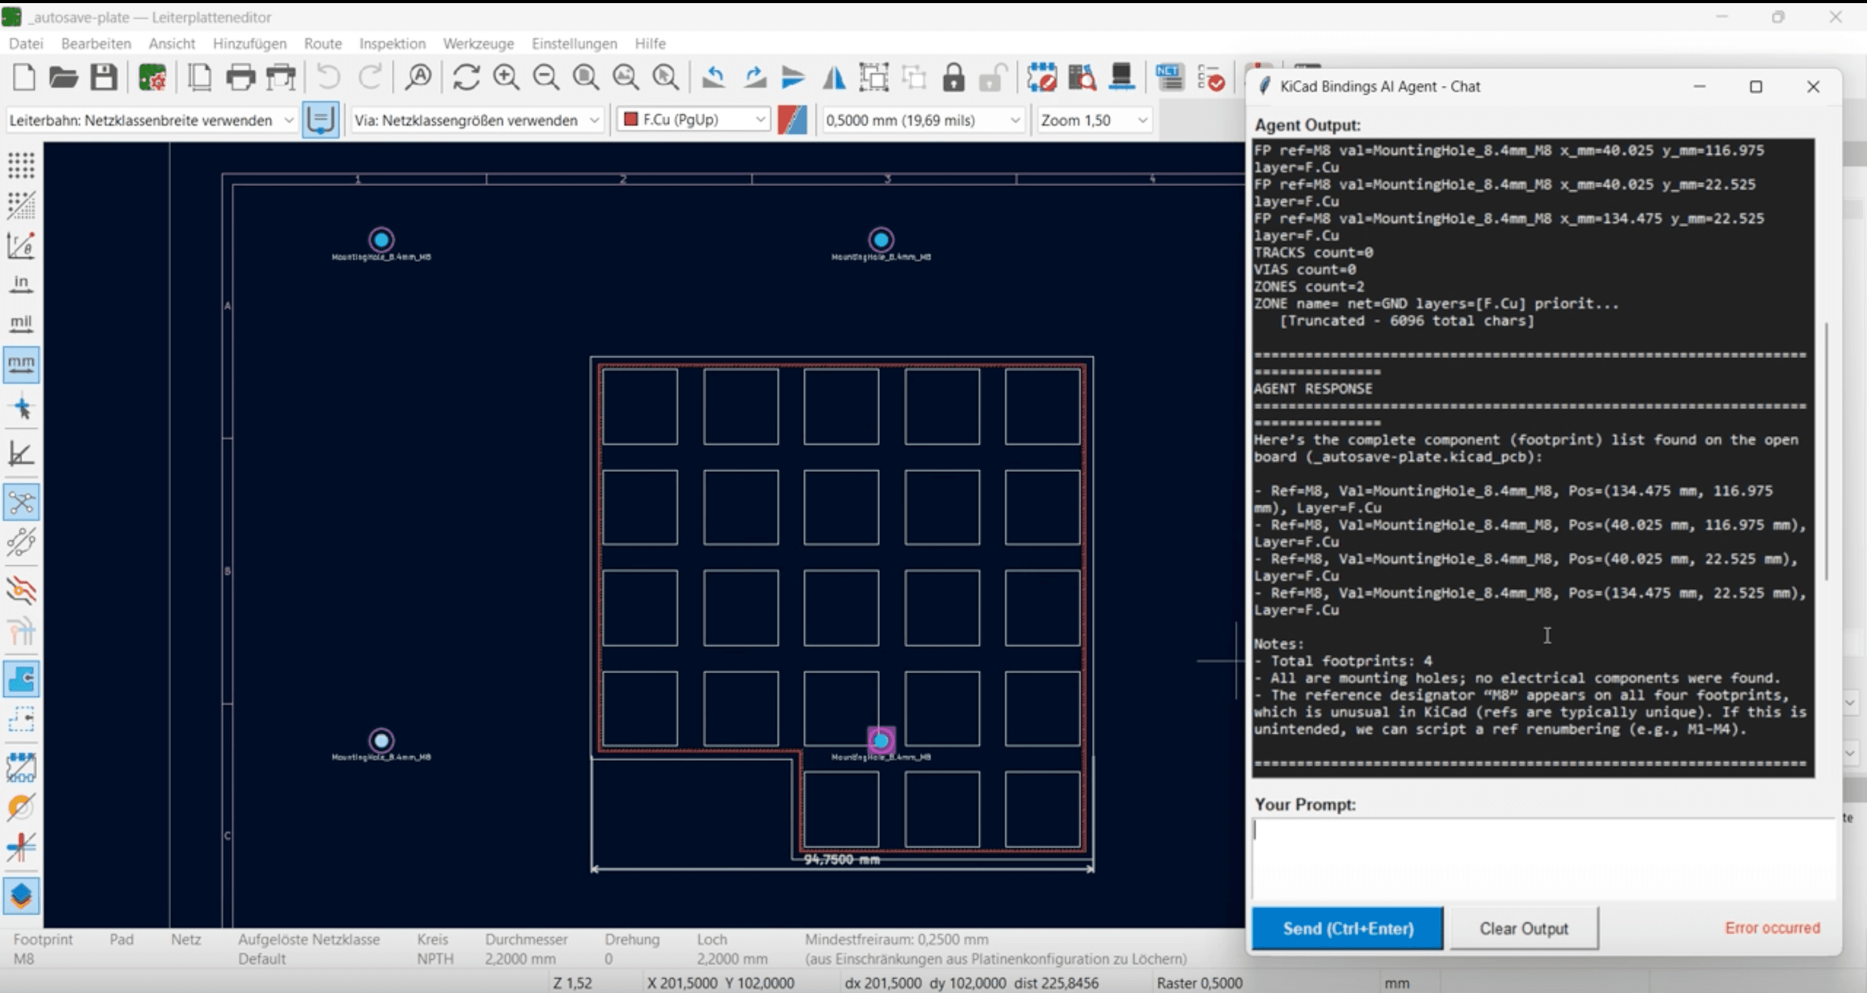Refresh the view with circular arrows icon
The image size is (1867, 993).
[x=466, y=77]
